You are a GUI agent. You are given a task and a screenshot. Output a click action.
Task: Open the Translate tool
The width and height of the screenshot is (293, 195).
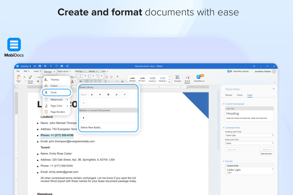[x=177, y=78]
